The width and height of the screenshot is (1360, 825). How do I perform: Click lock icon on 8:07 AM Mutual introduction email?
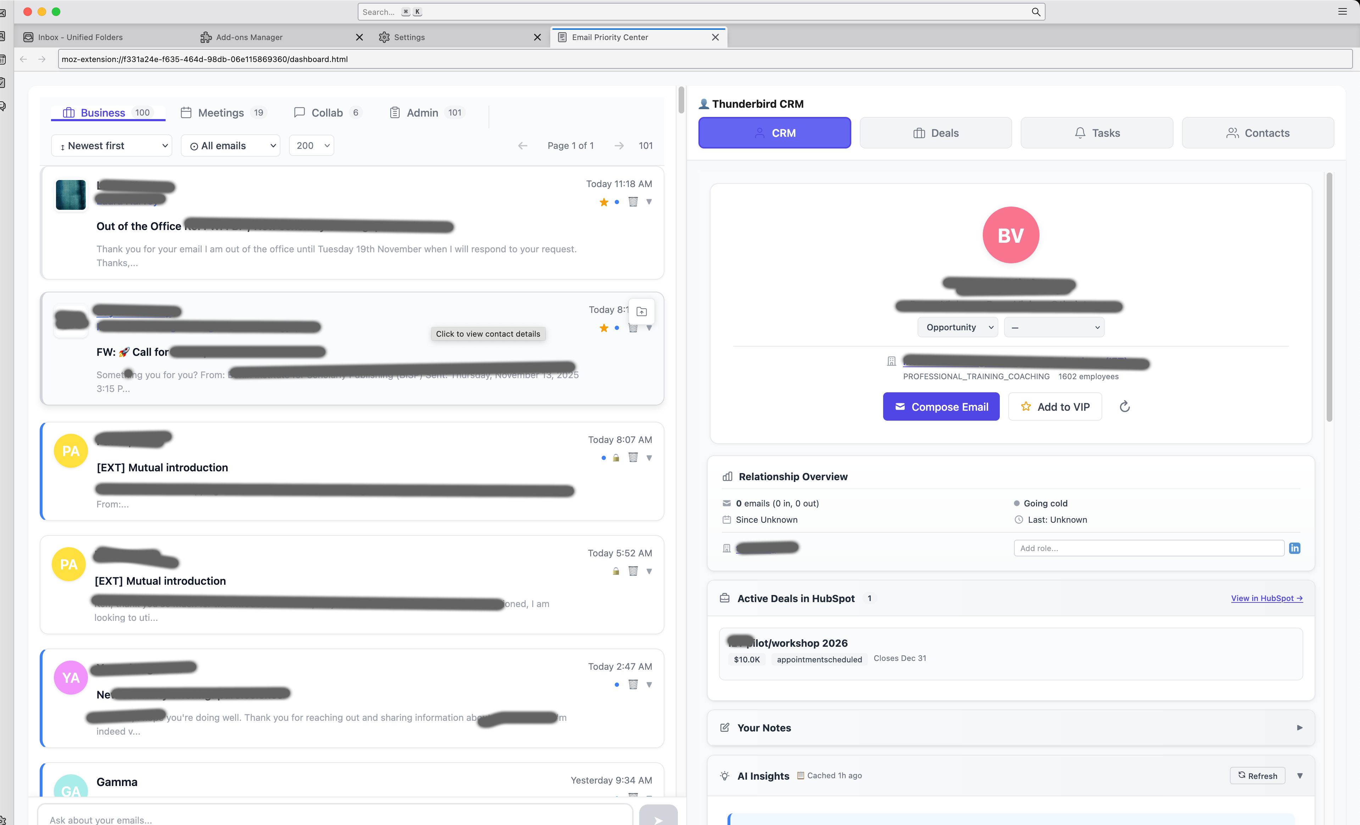[x=616, y=458]
